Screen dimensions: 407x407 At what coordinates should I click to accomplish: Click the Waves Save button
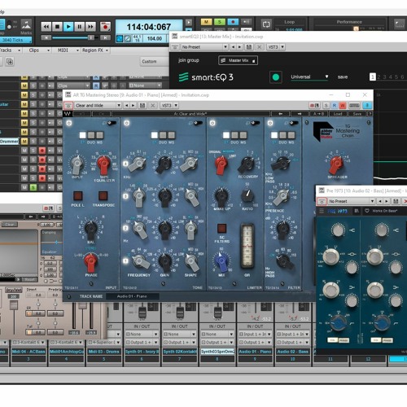(357, 114)
